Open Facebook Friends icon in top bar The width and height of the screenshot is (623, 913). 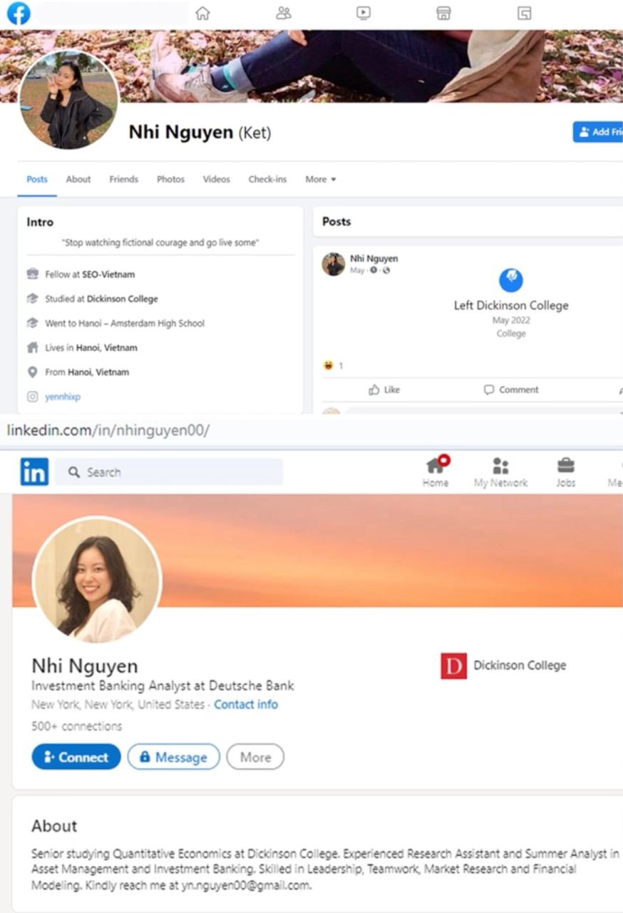point(284,13)
